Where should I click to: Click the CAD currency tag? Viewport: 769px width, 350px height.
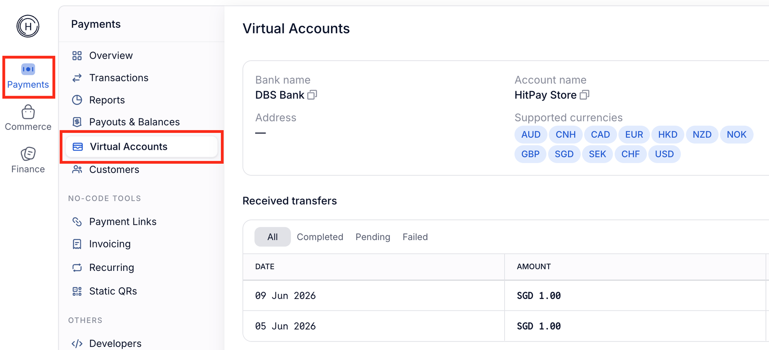(600, 134)
